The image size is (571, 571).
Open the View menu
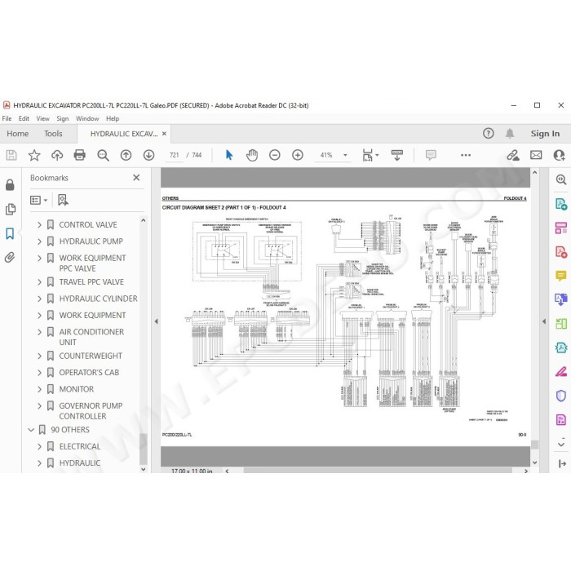click(42, 119)
